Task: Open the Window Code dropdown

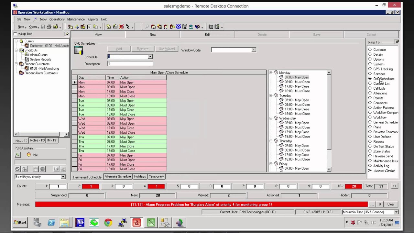Action: click(x=254, y=50)
